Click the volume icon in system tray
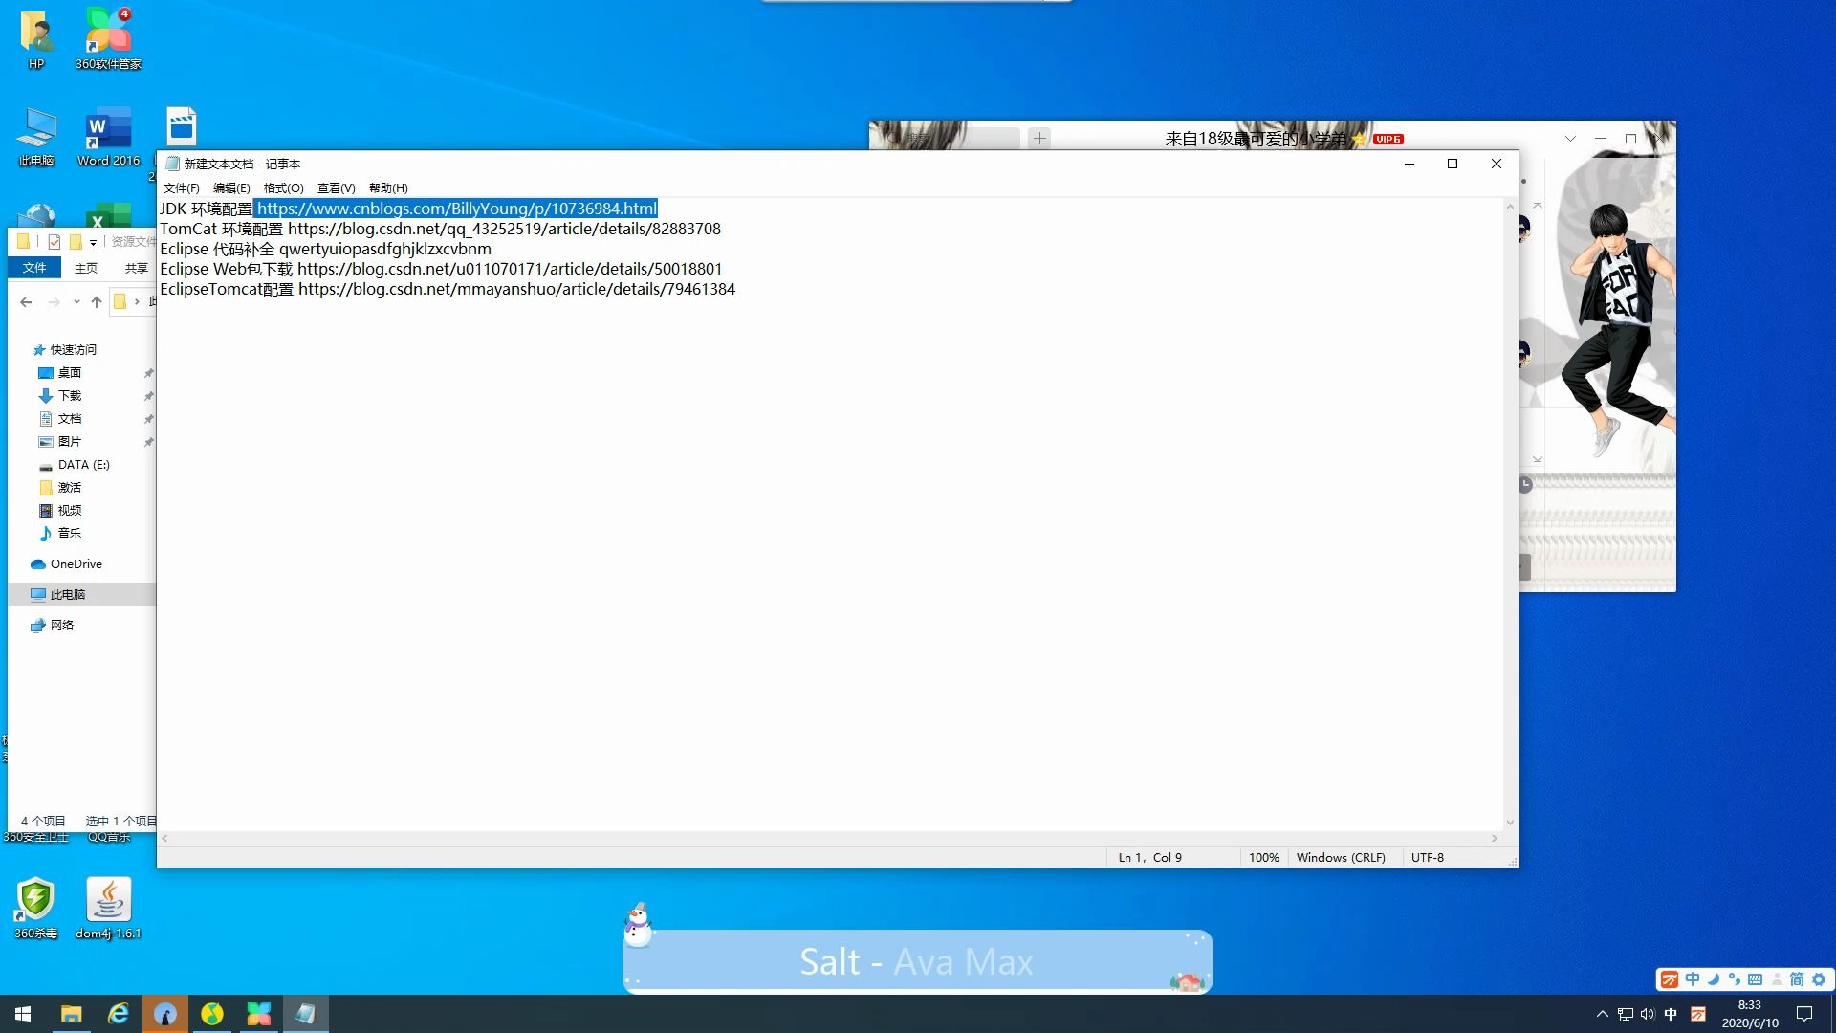This screenshot has width=1836, height=1033. click(1648, 1014)
